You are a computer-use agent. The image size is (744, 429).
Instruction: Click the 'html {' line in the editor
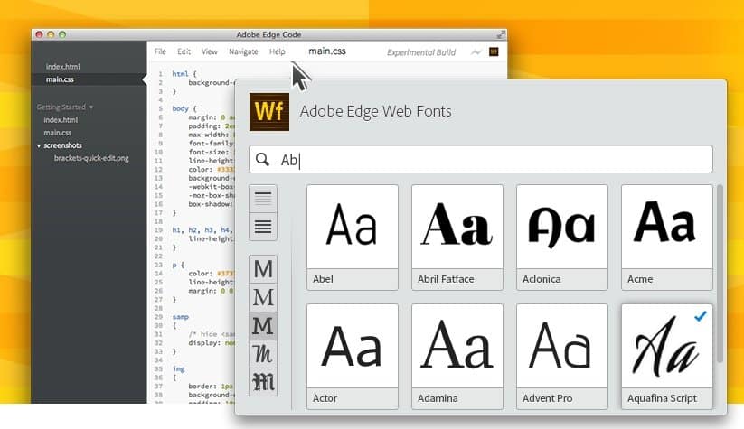(184, 74)
